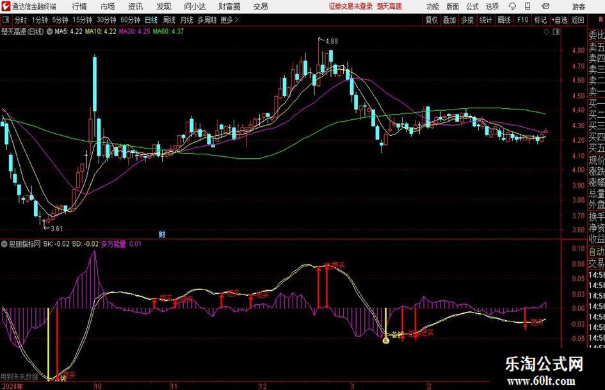Image resolution: width=605 pixels, height=390 pixels.
Task: Click the 统计 statistics button
Action: (485, 20)
